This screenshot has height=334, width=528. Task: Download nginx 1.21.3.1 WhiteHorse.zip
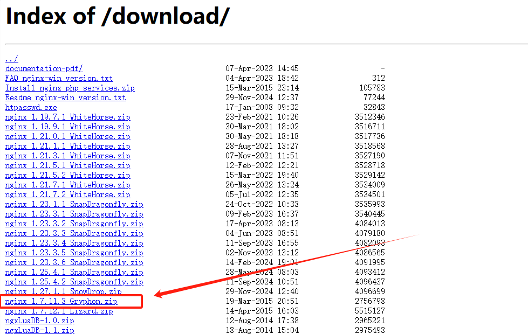coord(67,156)
